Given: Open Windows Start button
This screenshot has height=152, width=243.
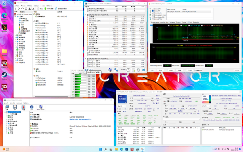Looking at the screenshot, I should (100, 149).
